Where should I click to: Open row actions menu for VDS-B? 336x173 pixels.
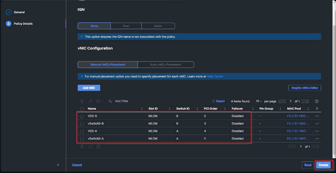(x=317, y=116)
